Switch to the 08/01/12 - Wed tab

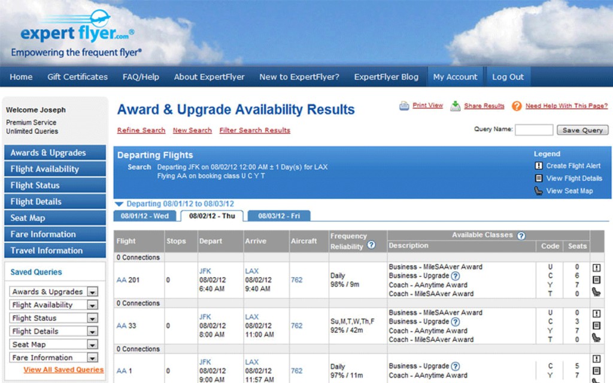145,216
